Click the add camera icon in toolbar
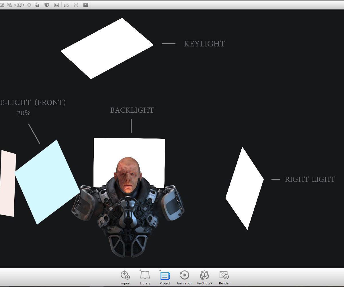 (x=2, y=5)
